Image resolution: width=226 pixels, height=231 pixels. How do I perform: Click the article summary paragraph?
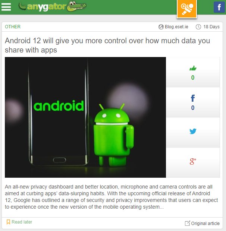[x=111, y=197]
